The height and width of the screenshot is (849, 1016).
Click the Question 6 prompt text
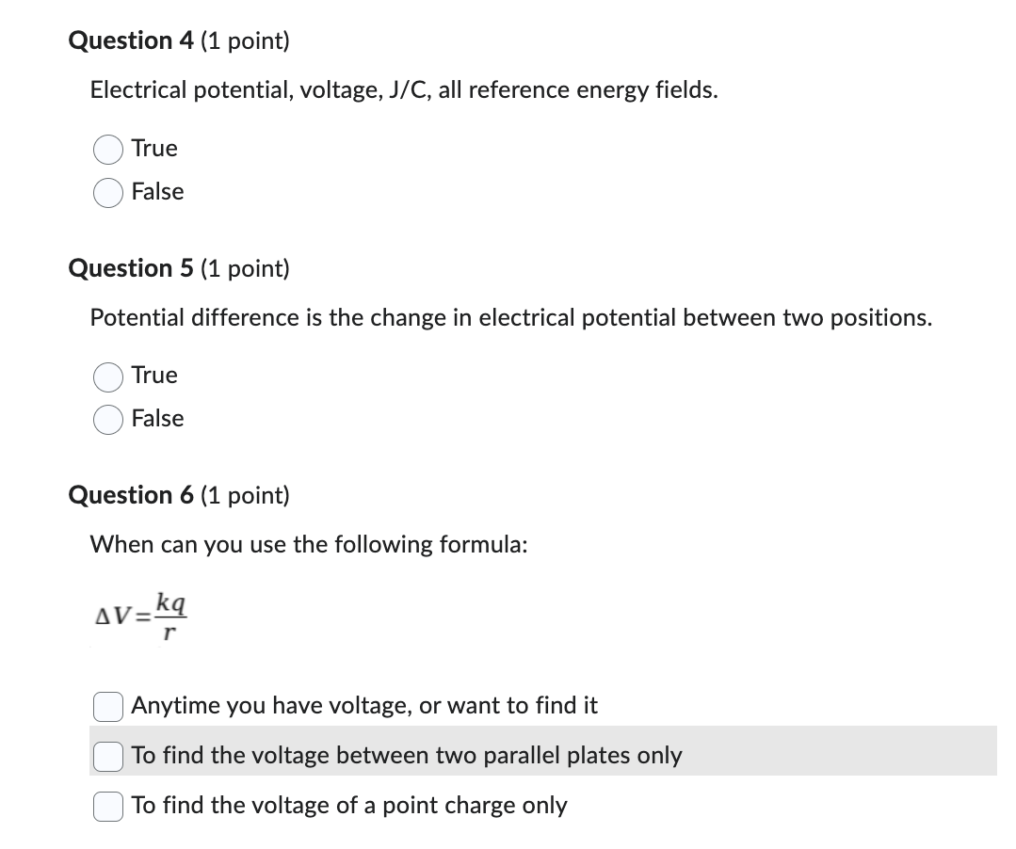point(309,545)
